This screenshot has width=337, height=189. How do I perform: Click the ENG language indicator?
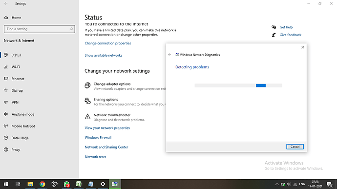pyautogui.click(x=302, y=184)
